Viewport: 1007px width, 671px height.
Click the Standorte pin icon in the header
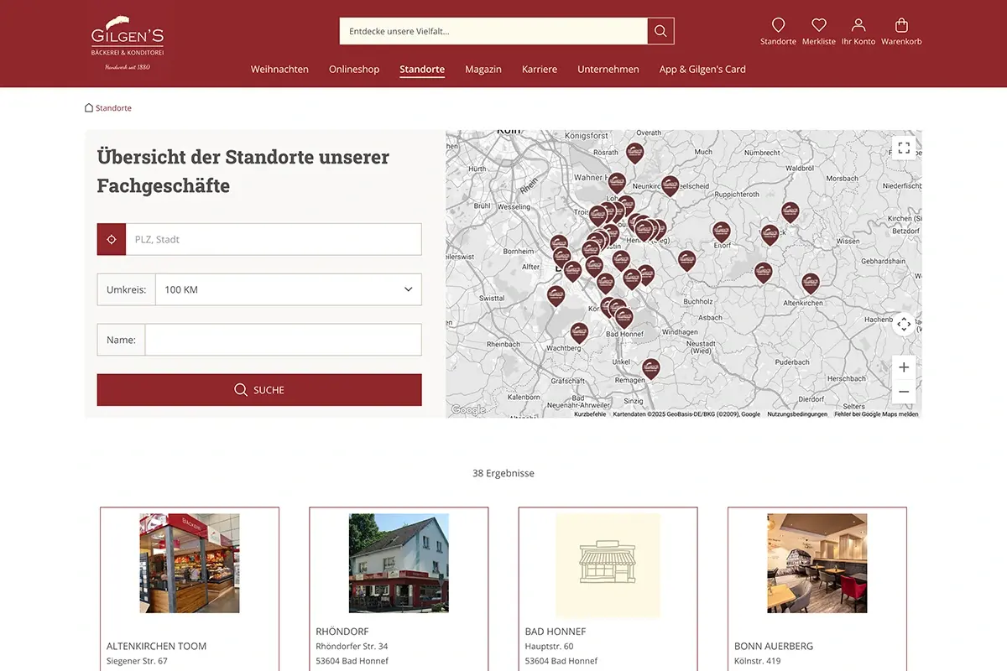click(x=778, y=26)
